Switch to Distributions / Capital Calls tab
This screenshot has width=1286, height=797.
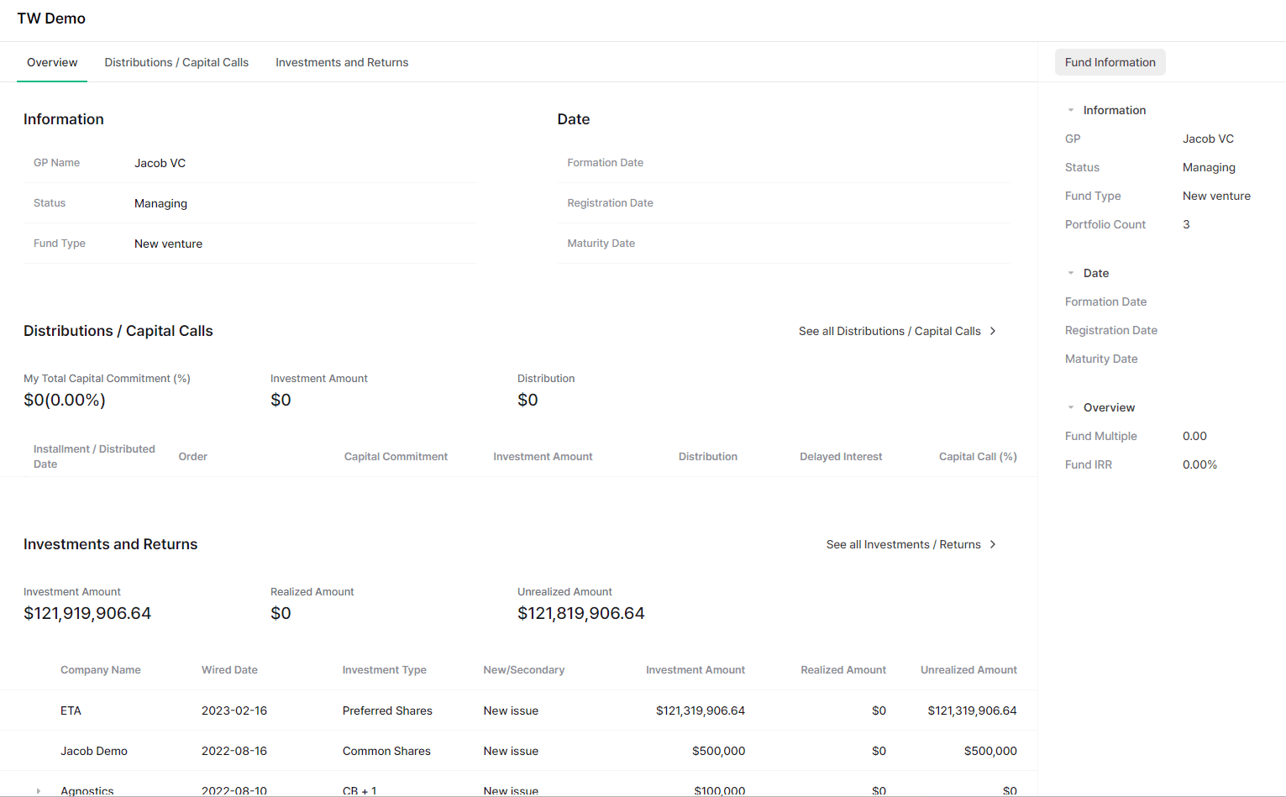click(x=176, y=62)
